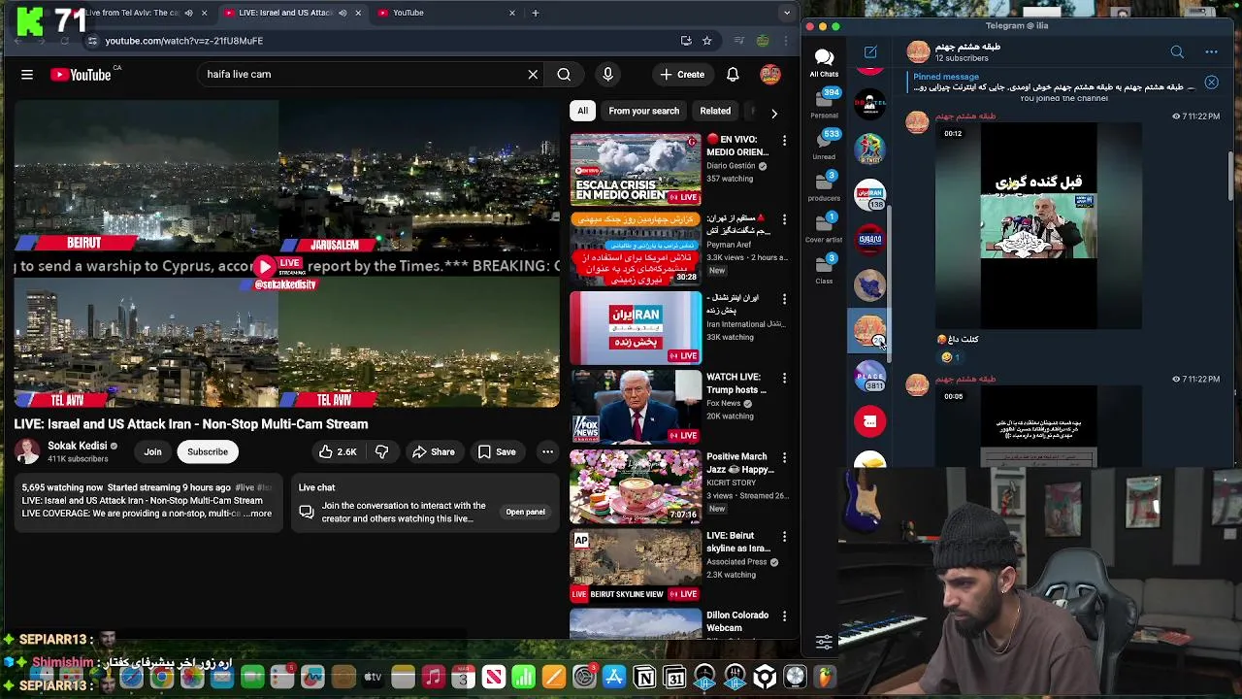The width and height of the screenshot is (1242, 699).
Task: Activate voice search microphone in YouTube
Action: [x=608, y=74]
